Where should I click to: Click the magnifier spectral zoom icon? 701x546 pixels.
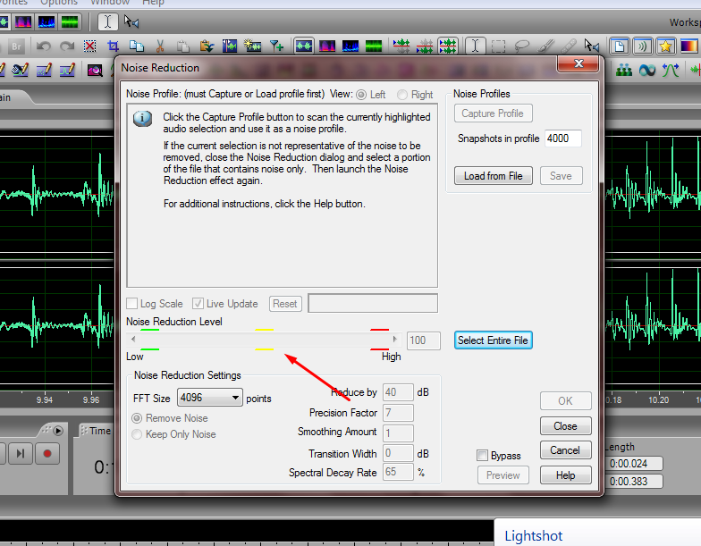95,70
